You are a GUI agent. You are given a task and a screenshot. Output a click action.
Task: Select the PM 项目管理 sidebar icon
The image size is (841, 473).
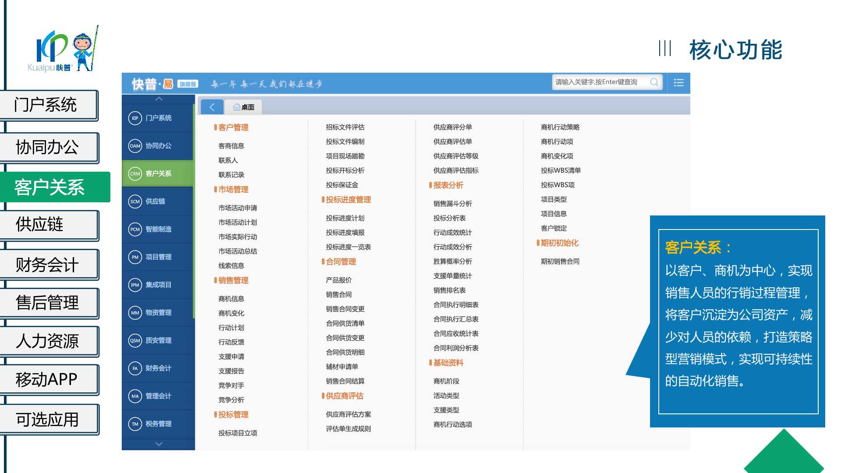click(135, 257)
